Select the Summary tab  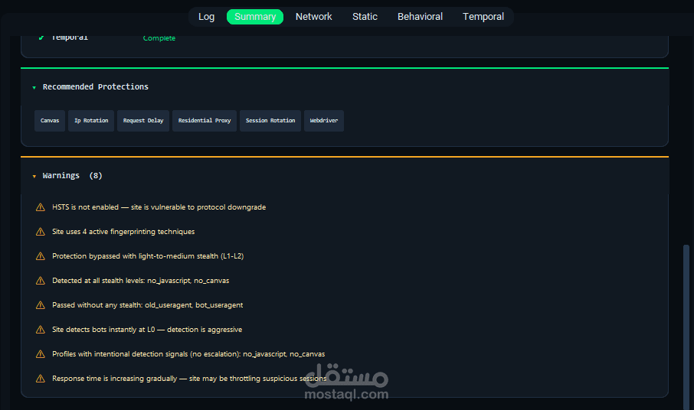coord(255,17)
